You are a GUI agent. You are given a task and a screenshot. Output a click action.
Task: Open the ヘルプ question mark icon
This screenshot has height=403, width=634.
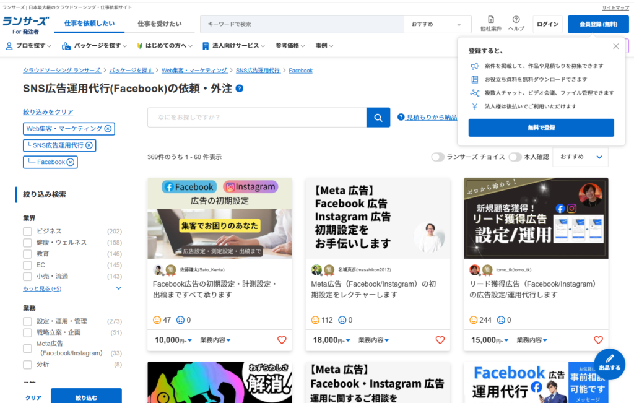tap(516, 19)
